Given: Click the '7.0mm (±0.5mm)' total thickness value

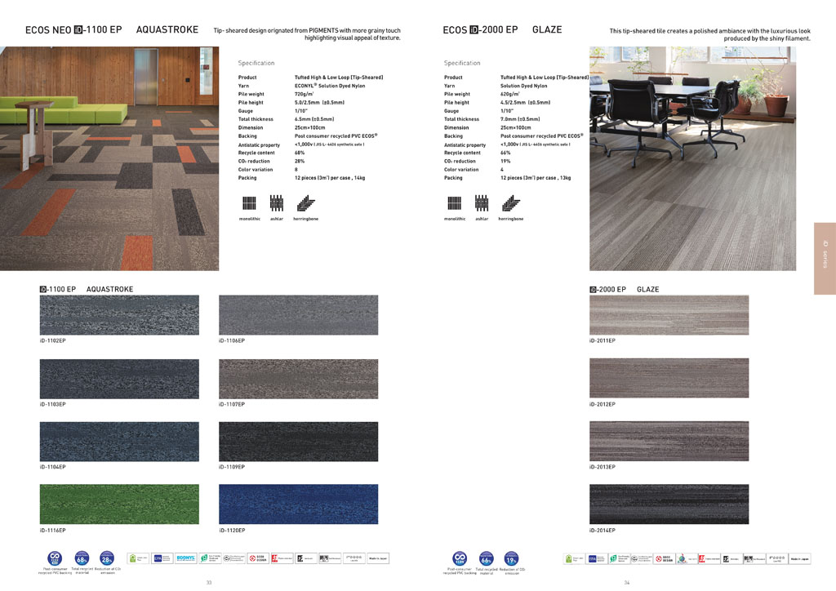Looking at the screenshot, I should (520, 119).
